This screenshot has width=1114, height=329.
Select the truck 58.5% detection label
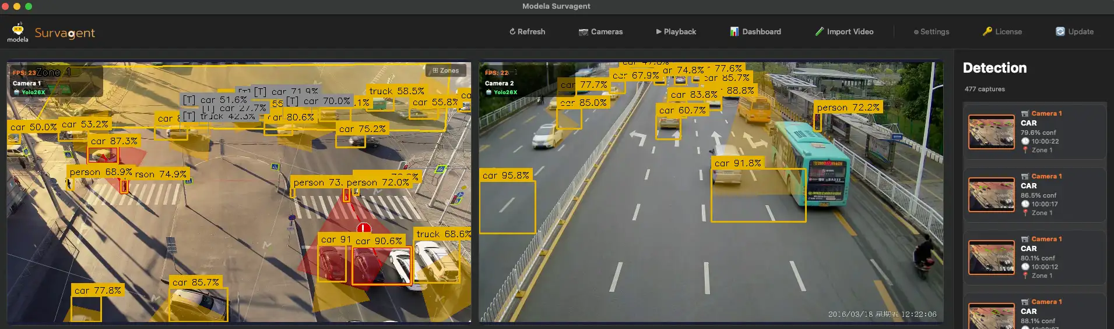[397, 91]
